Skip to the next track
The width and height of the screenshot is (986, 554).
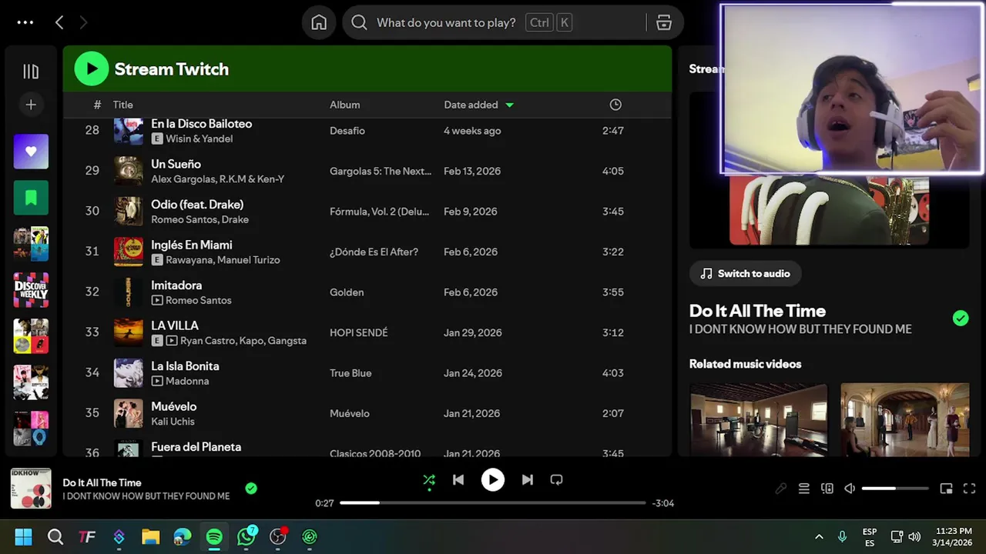(527, 480)
